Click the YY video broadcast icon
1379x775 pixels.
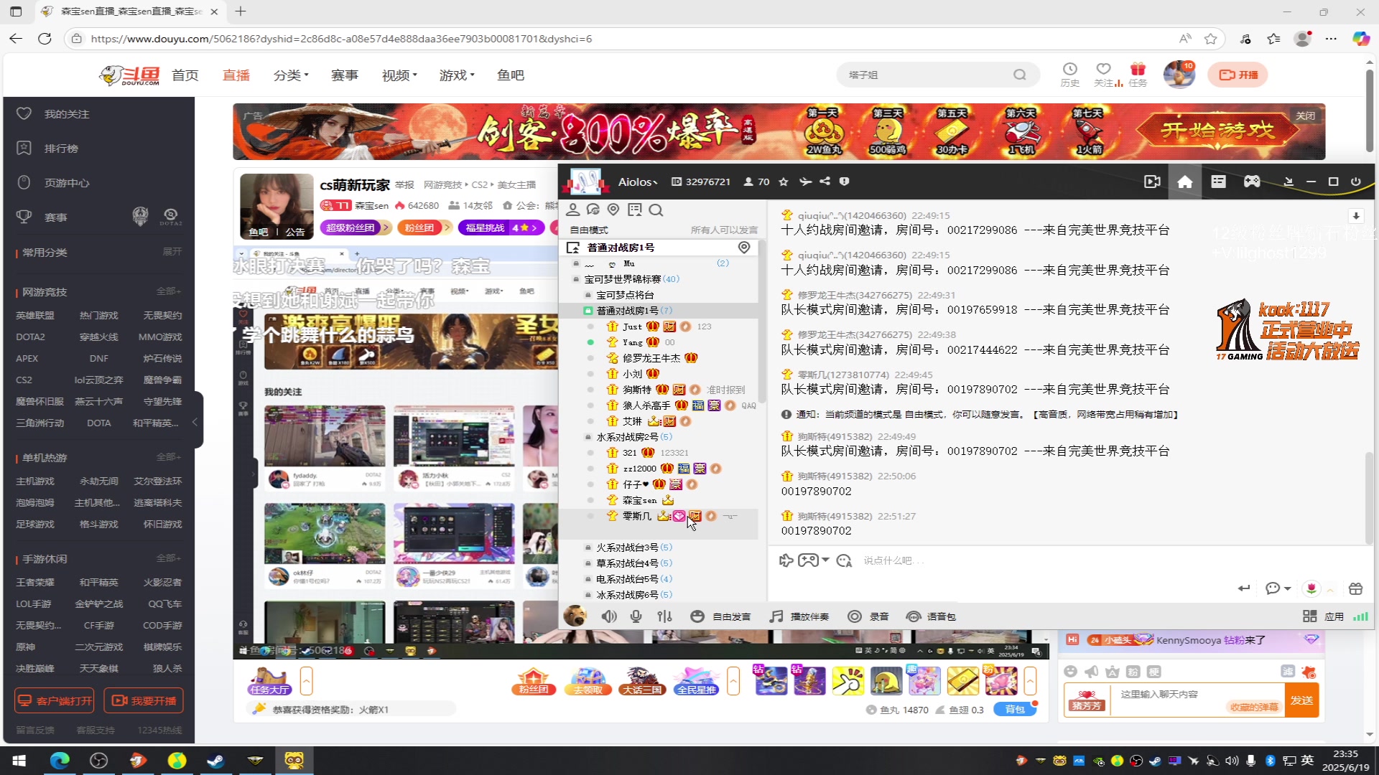1152,182
